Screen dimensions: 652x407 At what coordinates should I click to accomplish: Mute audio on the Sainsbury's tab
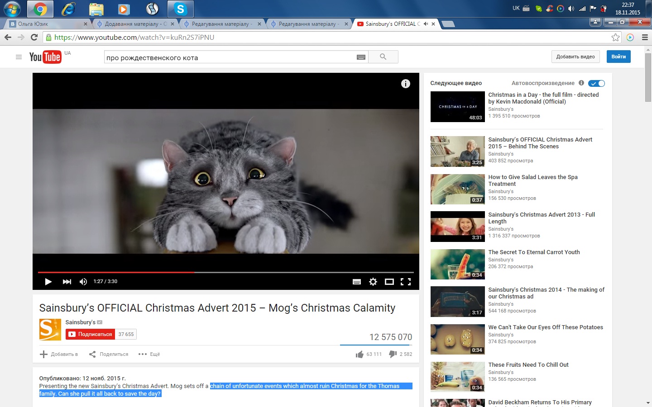click(426, 24)
